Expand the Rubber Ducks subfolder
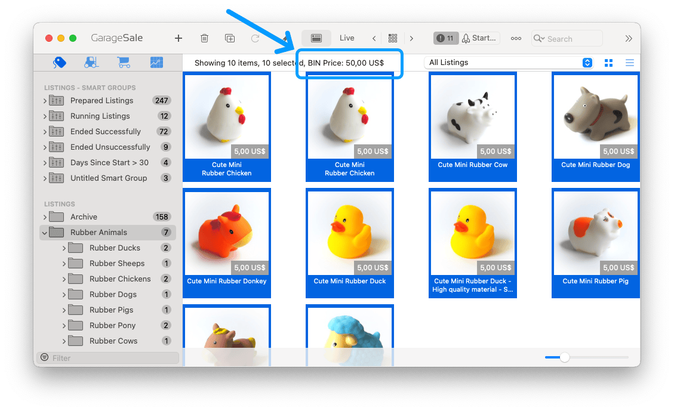Viewport: 674px width, 411px height. pos(64,248)
